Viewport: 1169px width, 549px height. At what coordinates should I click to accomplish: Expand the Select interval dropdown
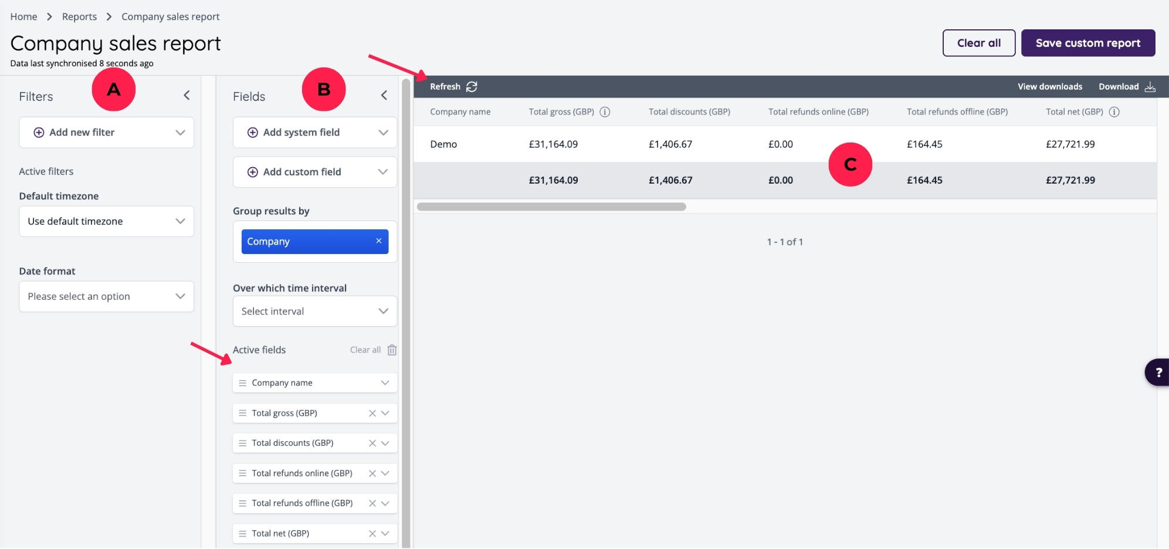(x=314, y=311)
